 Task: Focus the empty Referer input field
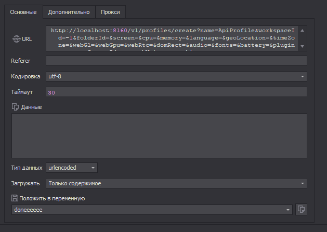coord(176,61)
